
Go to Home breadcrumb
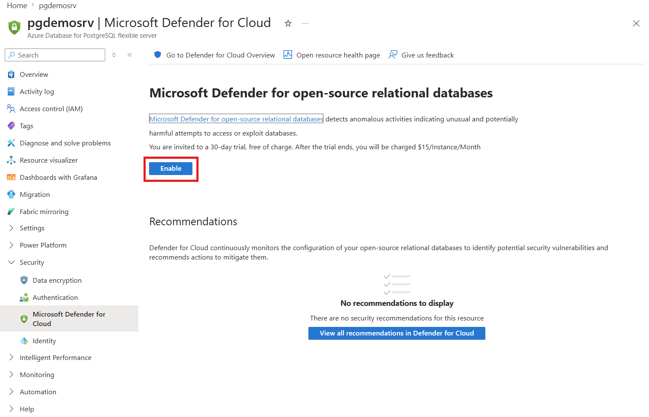coord(17,6)
